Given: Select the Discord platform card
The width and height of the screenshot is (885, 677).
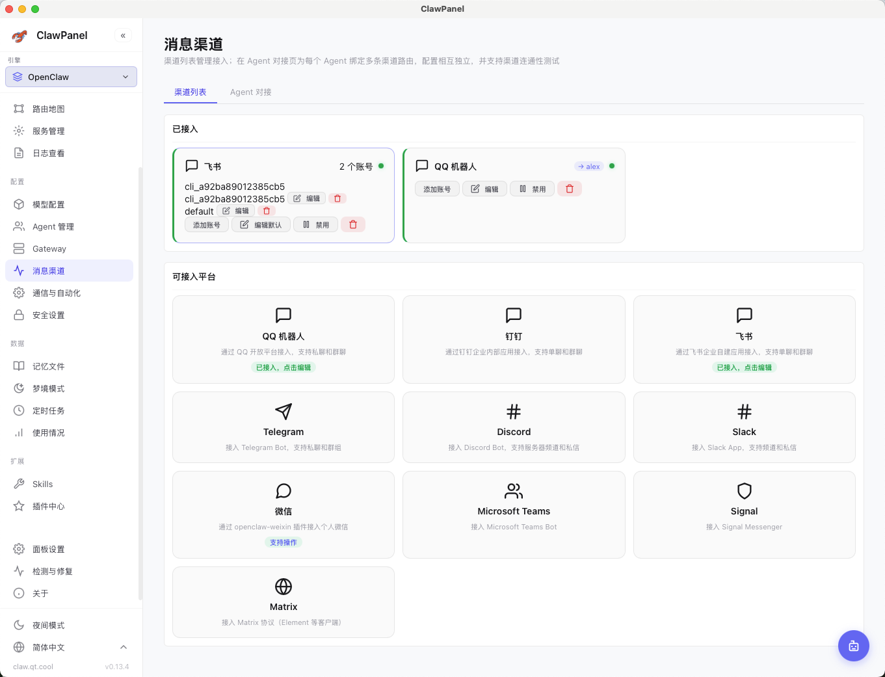Looking at the screenshot, I should (x=513, y=427).
